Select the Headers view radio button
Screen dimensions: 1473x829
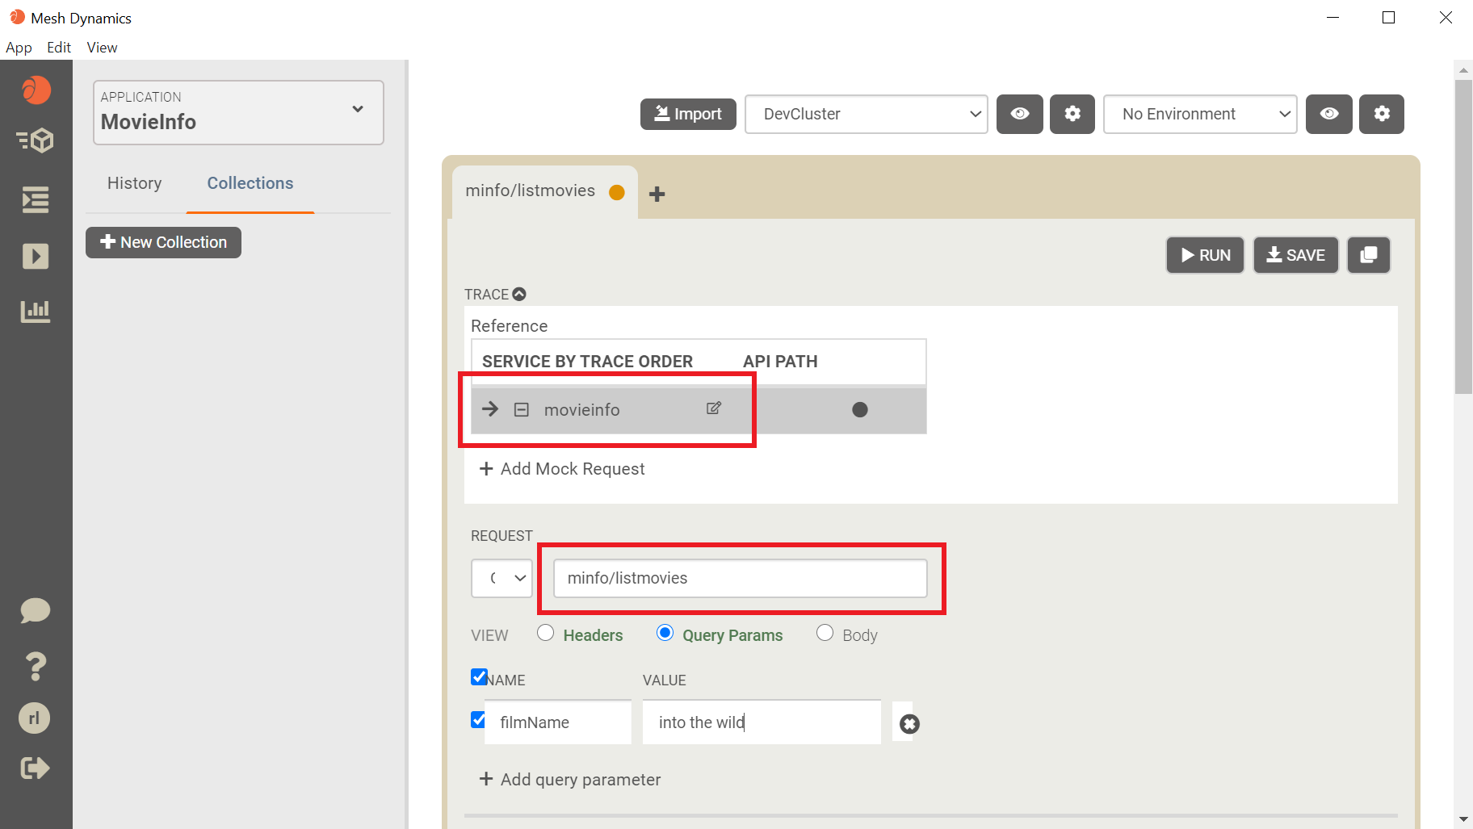pyautogui.click(x=546, y=633)
